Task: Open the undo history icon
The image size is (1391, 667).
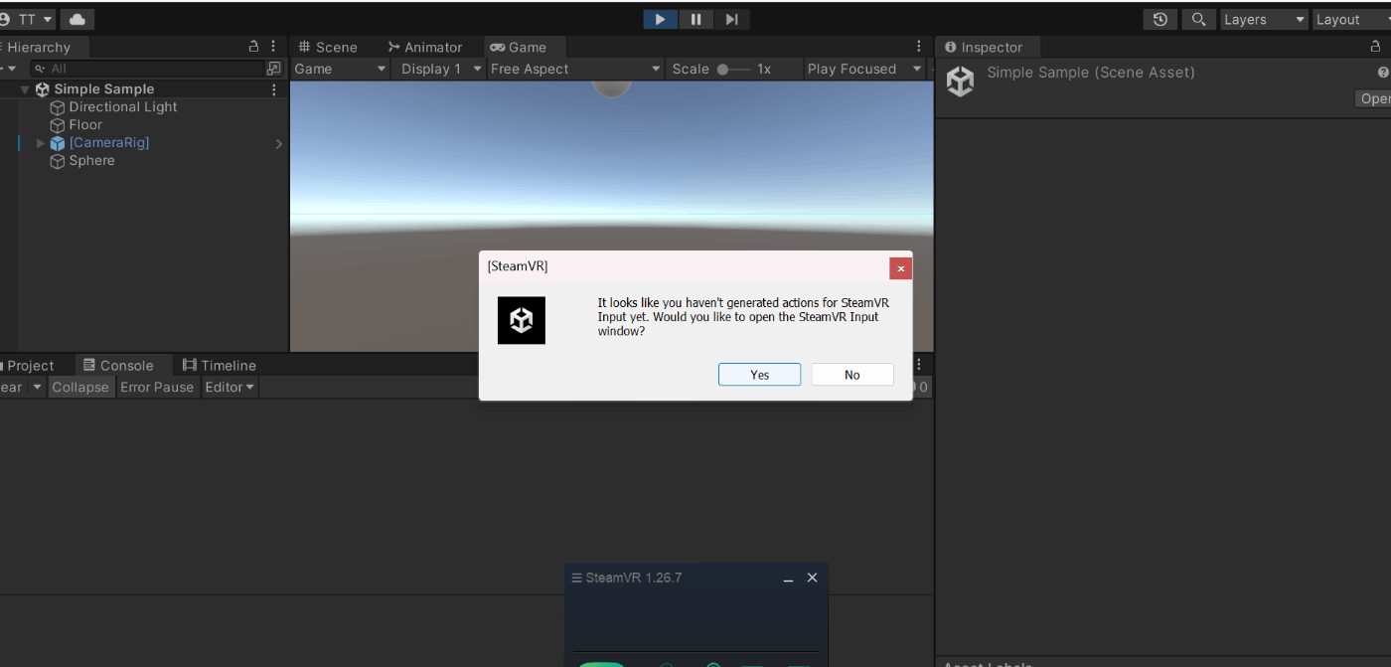Action: (x=1159, y=19)
